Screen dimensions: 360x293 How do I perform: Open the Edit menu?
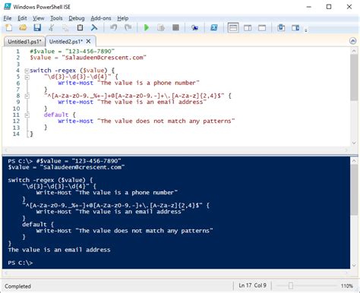click(22, 18)
